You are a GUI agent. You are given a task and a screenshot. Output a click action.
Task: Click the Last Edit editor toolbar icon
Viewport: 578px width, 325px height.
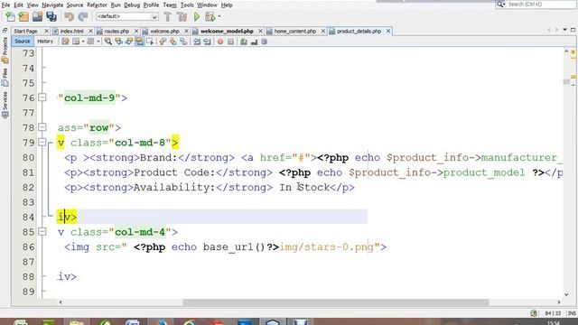click(x=65, y=42)
